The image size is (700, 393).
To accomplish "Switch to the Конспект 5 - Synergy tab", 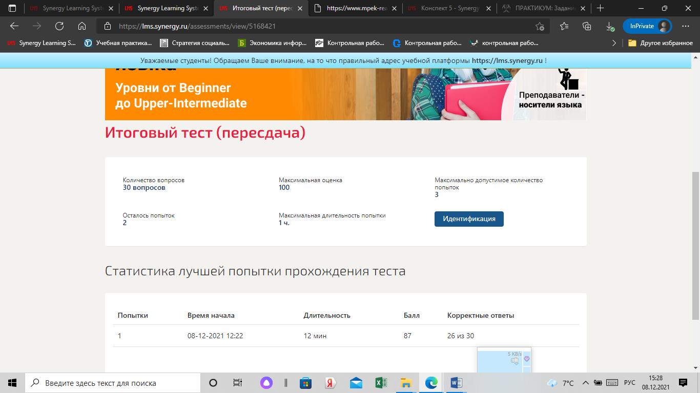I will [449, 8].
